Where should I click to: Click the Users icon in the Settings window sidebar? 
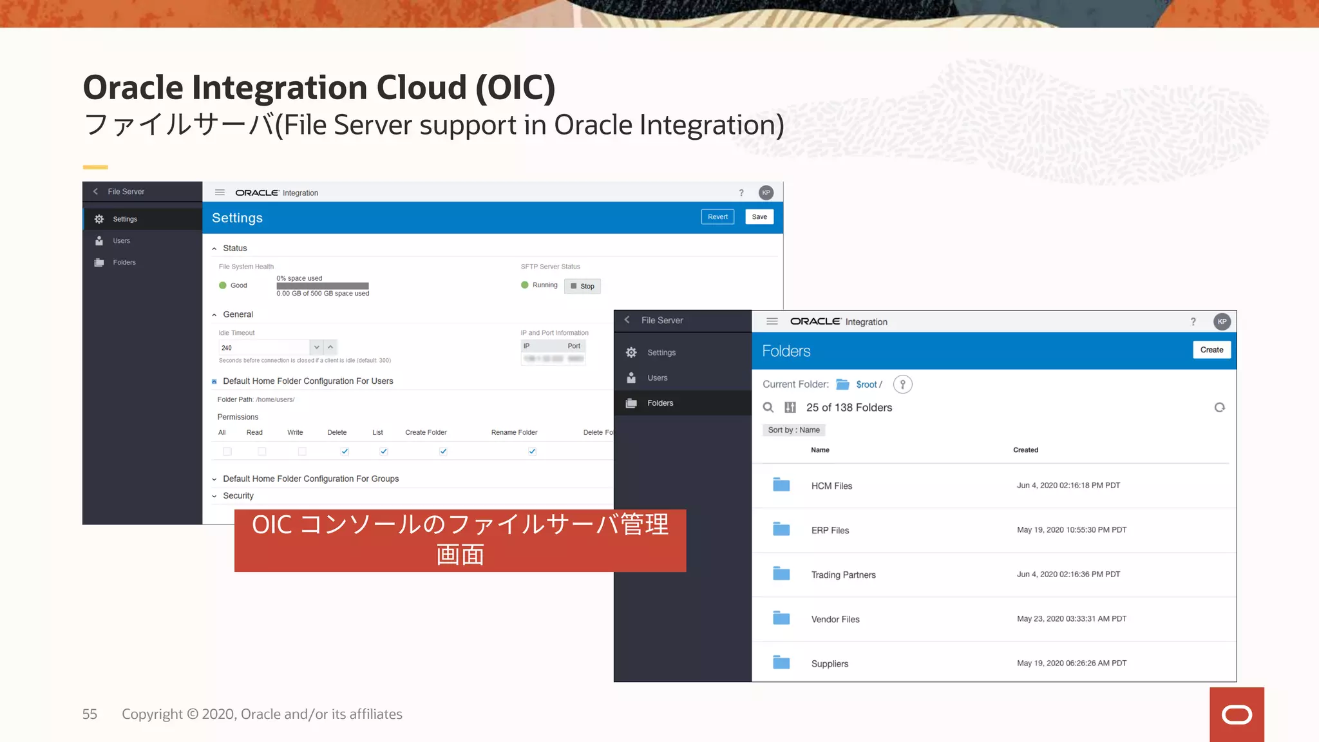[99, 241]
